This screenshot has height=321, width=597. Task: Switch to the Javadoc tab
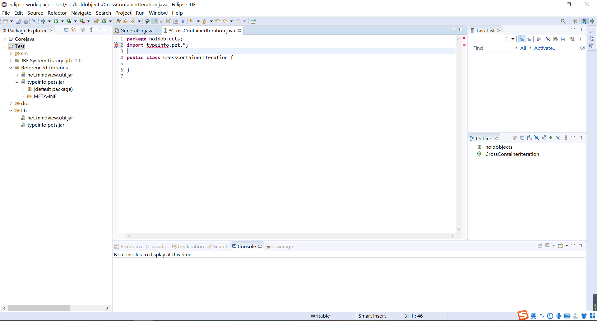click(x=157, y=246)
